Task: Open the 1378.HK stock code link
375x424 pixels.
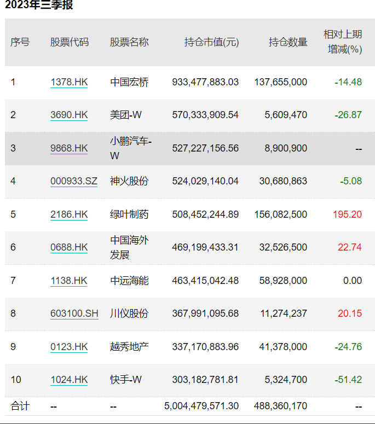Action: (69, 82)
